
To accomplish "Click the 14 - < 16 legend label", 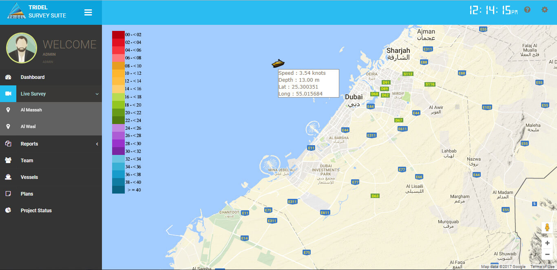I will [x=133, y=89].
